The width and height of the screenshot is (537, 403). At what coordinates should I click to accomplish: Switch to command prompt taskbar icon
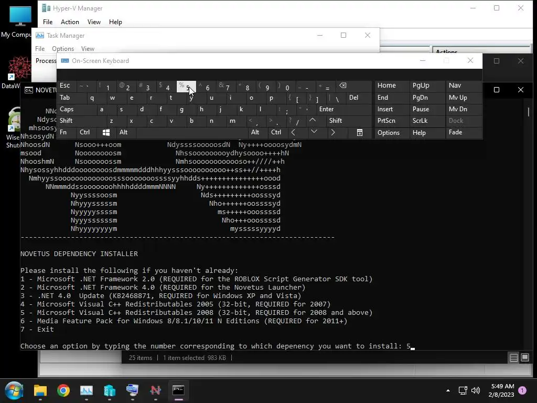click(x=178, y=390)
